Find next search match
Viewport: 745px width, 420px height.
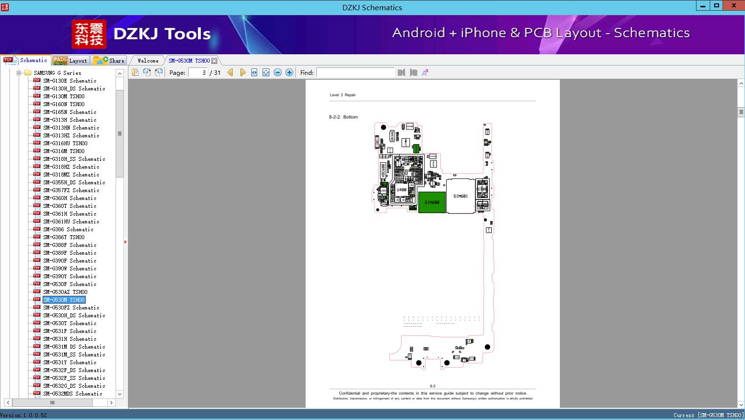[413, 72]
